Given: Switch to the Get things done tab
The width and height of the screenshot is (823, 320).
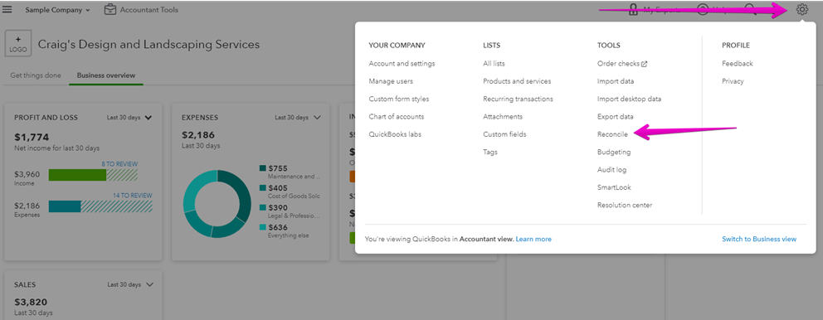Looking at the screenshot, I should point(36,75).
